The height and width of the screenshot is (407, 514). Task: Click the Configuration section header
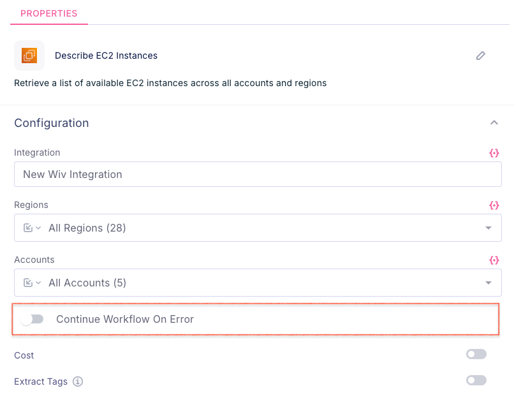pos(52,123)
